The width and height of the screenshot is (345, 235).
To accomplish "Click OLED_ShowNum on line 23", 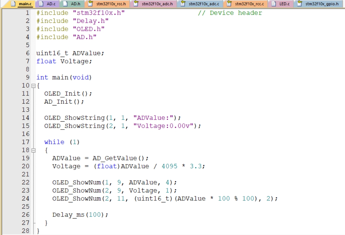I will pyautogui.click(x=77, y=191).
